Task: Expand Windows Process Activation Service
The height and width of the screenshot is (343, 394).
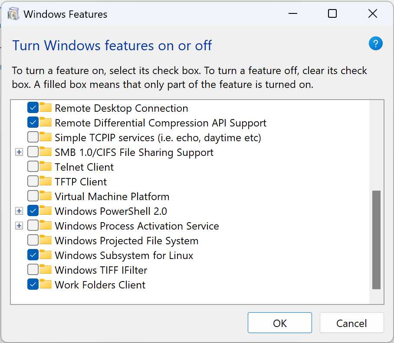Action: pos(19,226)
